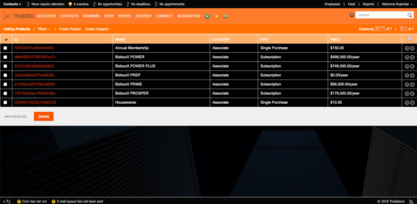The image size is (417, 204).
Task: Delete BizbooX PREP using its X icon
Action: point(412,76)
